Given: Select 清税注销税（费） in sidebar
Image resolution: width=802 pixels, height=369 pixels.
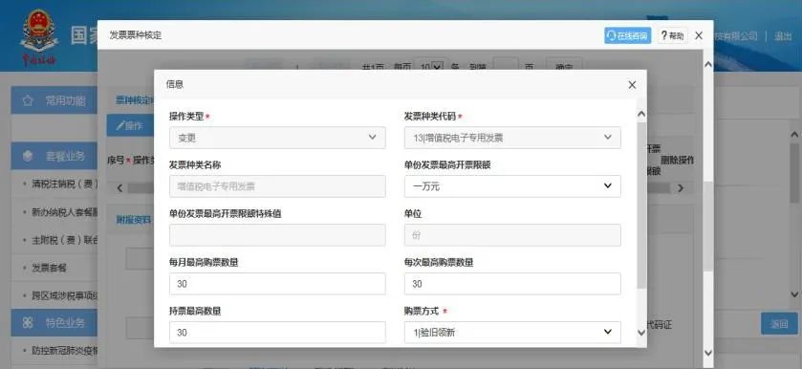Looking at the screenshot, I should click(65, 184).
